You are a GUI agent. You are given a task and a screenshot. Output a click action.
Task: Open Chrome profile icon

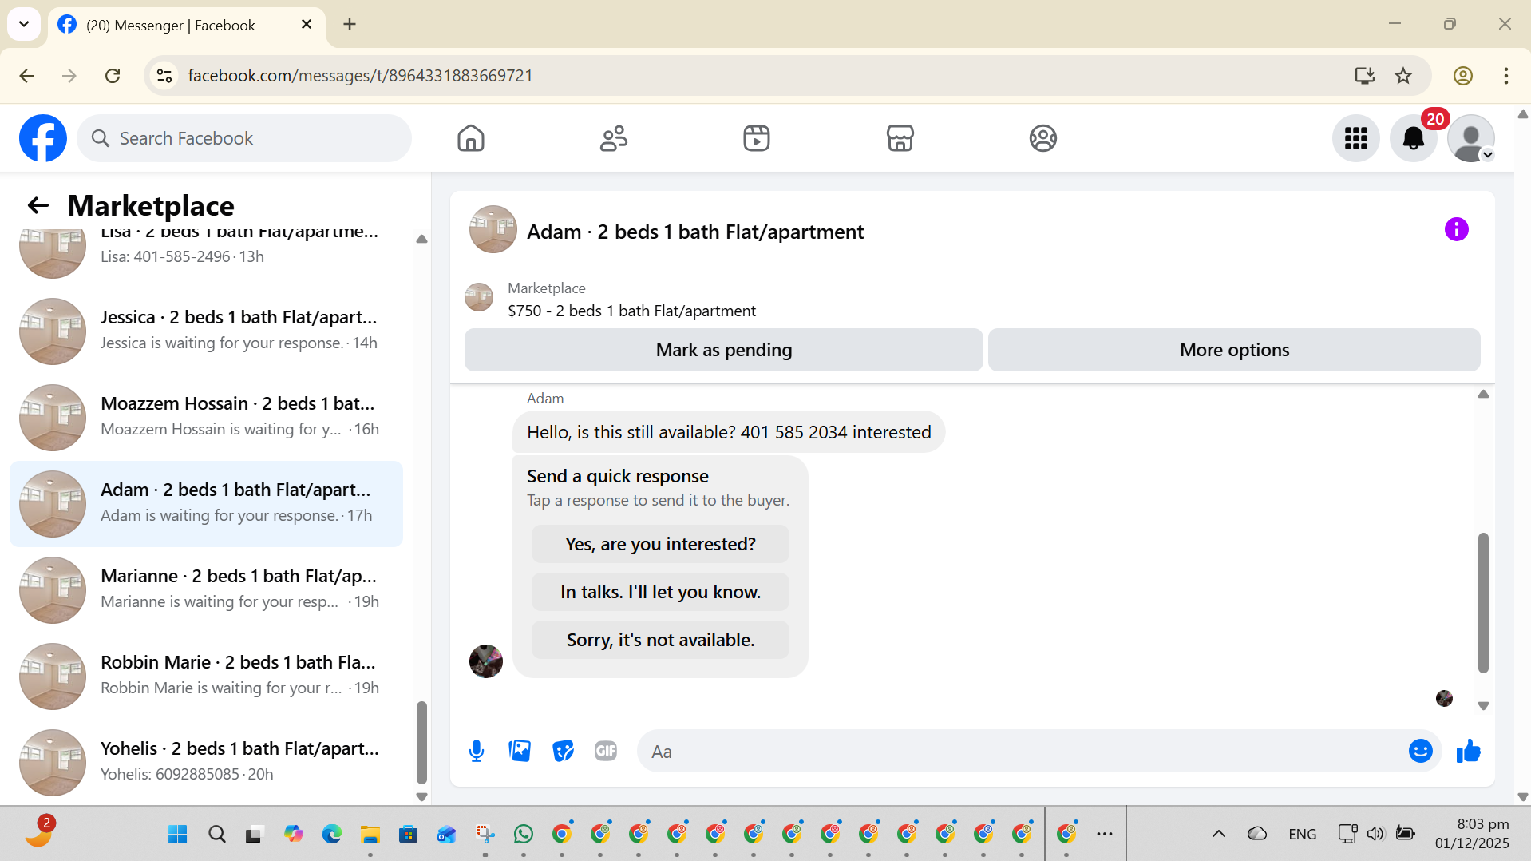(x=1462, y=76)
